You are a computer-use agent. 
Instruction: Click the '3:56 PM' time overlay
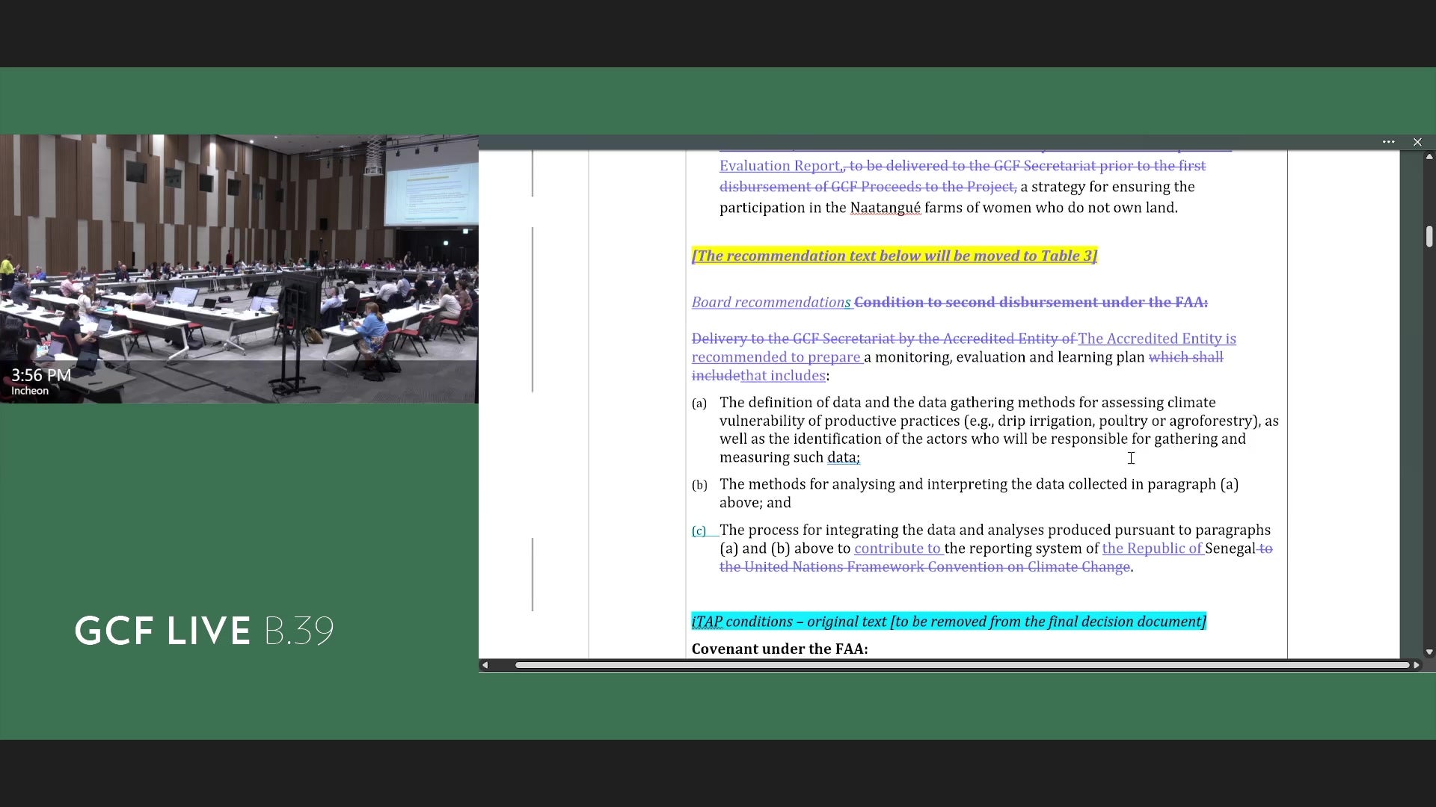coord(41,375)
